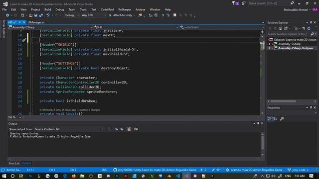Toggle the Word Wrap output icon
The width and height of the screenshot is (319, 179).
click(136, 129)
